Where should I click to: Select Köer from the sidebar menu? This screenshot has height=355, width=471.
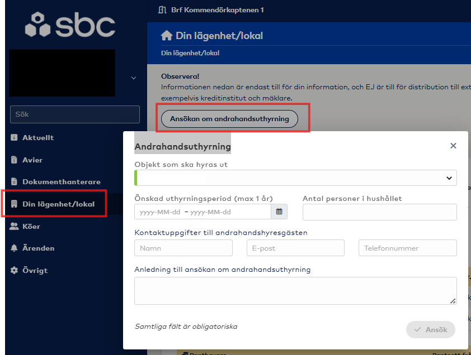pyautogui.click(x=31, y=227)
